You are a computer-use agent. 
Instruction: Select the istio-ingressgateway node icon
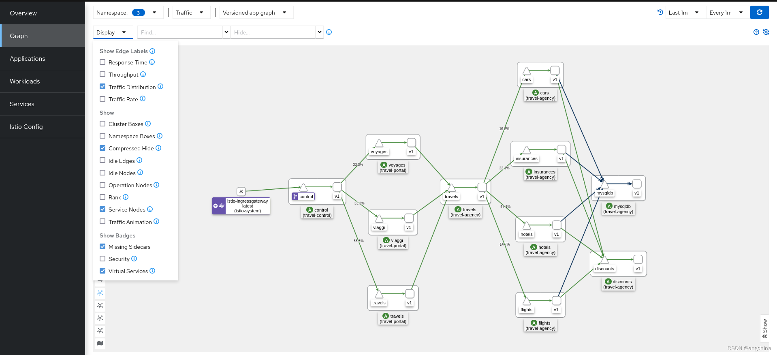[241, 191]
